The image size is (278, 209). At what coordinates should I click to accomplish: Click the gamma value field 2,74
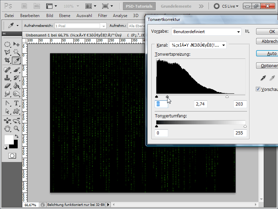pyautogui.click(x=201, y=104)
